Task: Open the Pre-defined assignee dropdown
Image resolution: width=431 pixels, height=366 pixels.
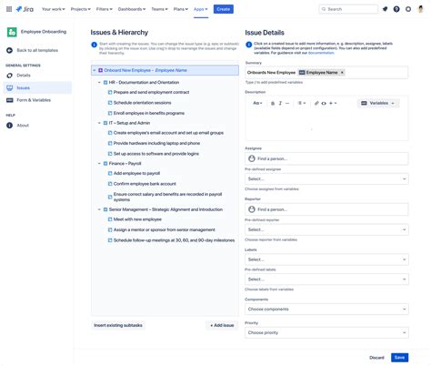Action: tap(326, 179)
